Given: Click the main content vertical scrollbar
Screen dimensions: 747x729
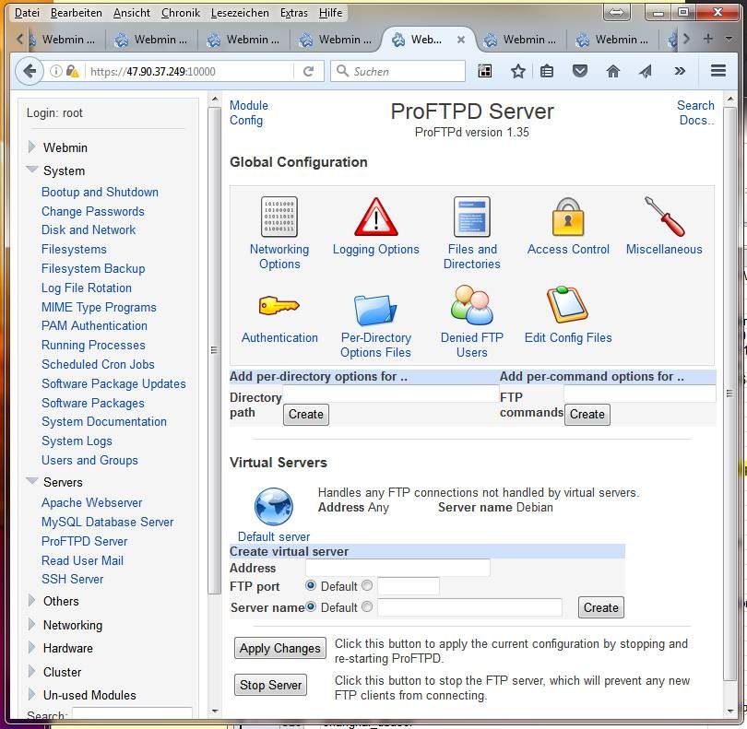Looking at the screenshot, I should click(x=729, y=394).
